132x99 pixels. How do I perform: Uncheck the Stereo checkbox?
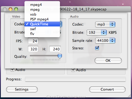[x=97, y=48]
